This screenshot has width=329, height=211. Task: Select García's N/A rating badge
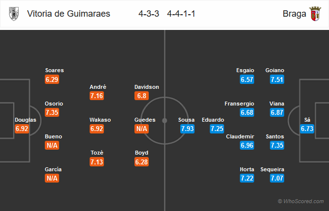52,178
